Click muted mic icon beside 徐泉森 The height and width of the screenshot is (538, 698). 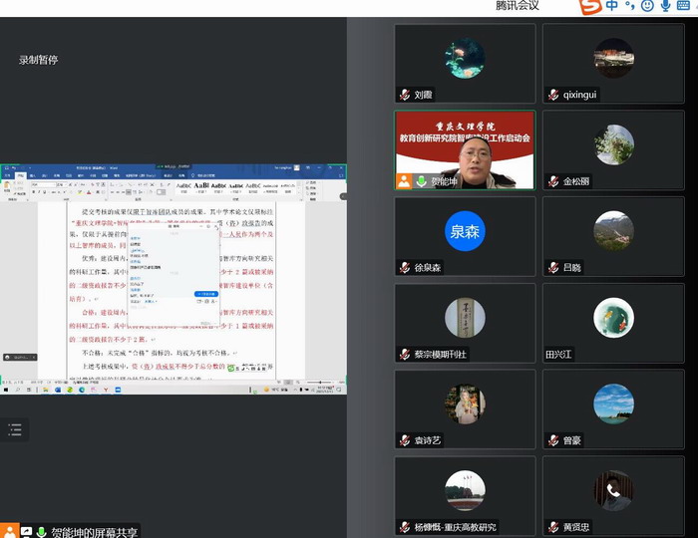point(405,268)
